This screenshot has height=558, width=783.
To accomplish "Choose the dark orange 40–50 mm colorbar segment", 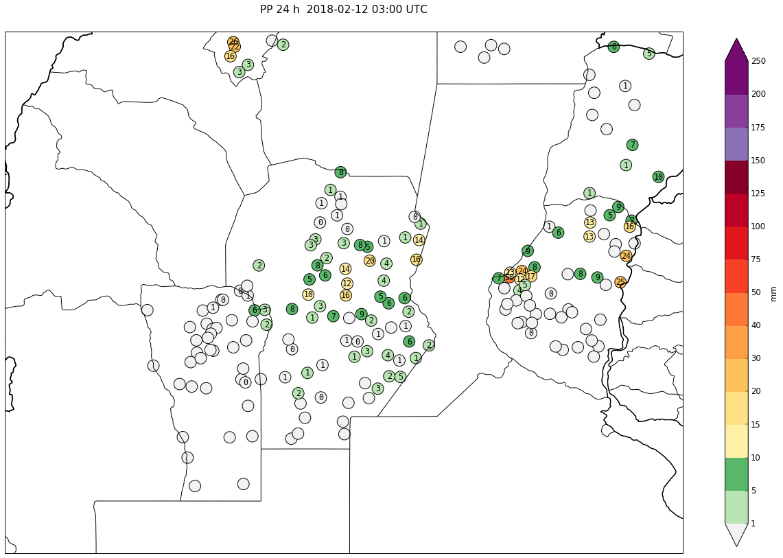I will coord(736,310).
